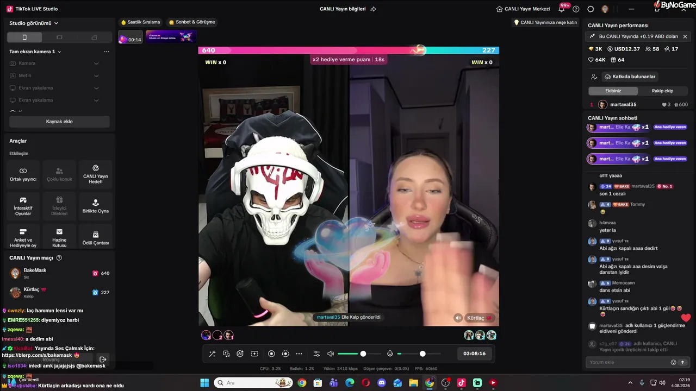
Task: Open notifications bell
Action: (562, 9)
